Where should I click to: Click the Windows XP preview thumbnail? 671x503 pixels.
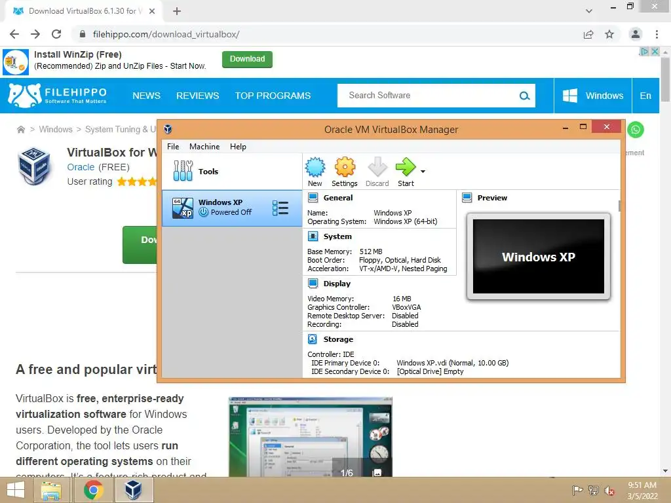pyautogui.click(x=539, y=257)
